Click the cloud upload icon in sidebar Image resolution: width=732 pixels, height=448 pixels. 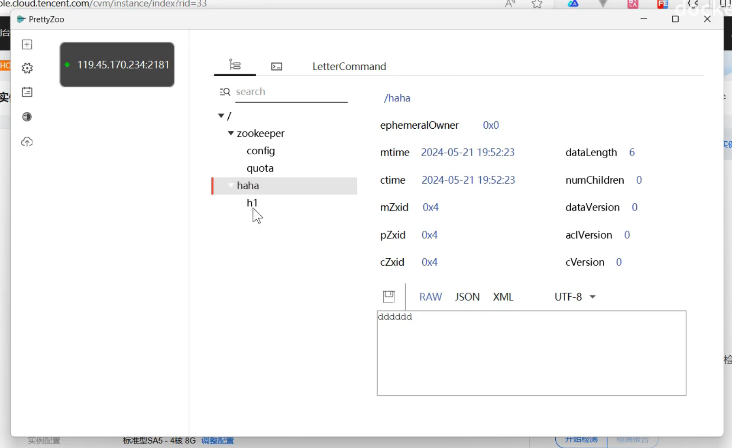click(27, 142)
